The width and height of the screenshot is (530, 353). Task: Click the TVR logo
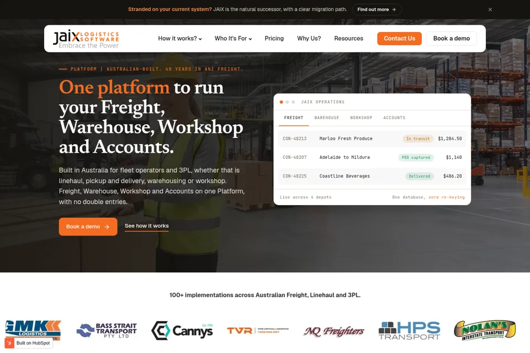(258, 330)
